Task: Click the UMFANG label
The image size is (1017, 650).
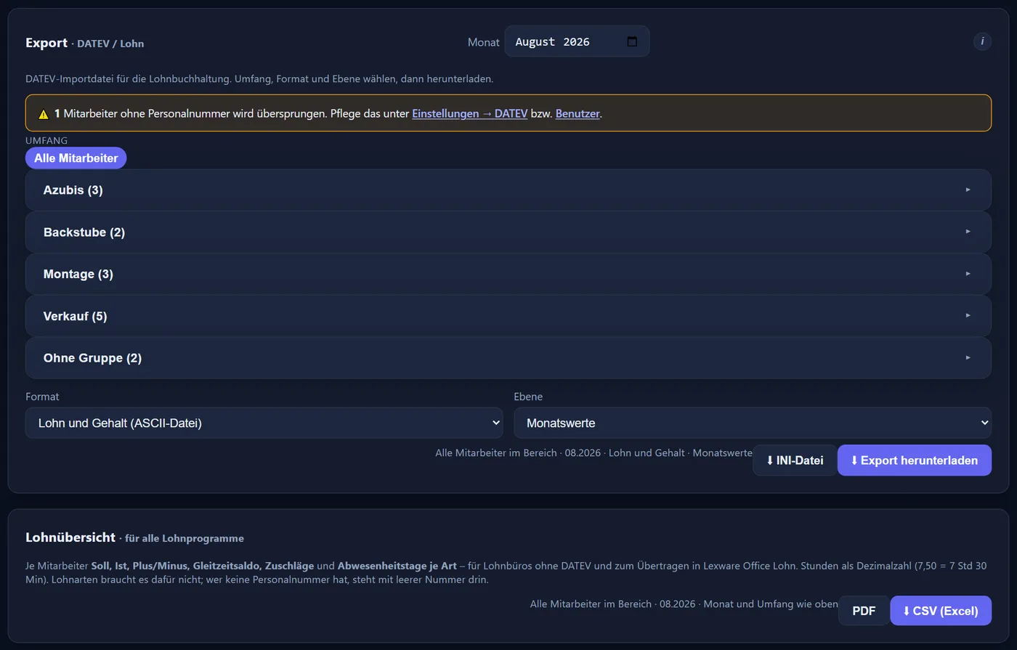Action: pyautogui.click(x=46, y=140)
